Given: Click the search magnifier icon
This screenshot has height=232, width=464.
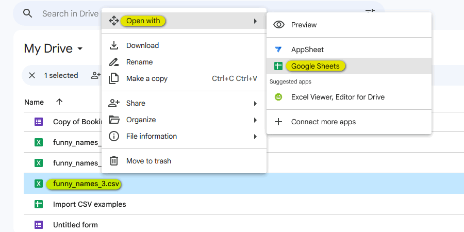Looking at the screenshot, I should pos(27,13).
